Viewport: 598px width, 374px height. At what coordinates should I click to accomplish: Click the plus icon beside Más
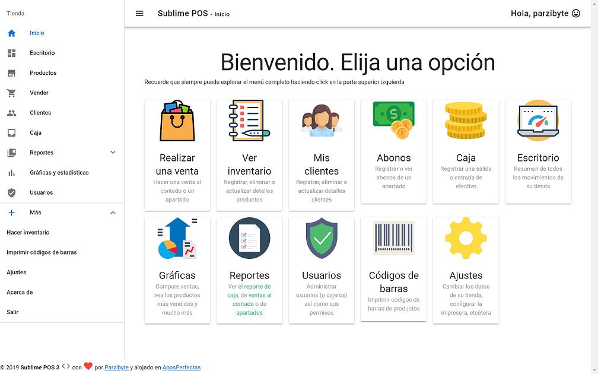pos(11,213)
